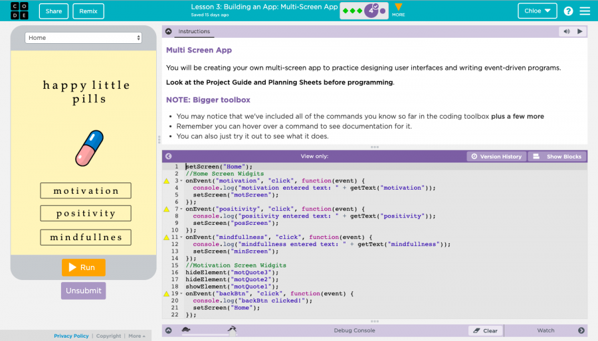The width and height of the screenshot is (598, 341).
Task: Fold the code block at line 3
Action: coord(181,180)
